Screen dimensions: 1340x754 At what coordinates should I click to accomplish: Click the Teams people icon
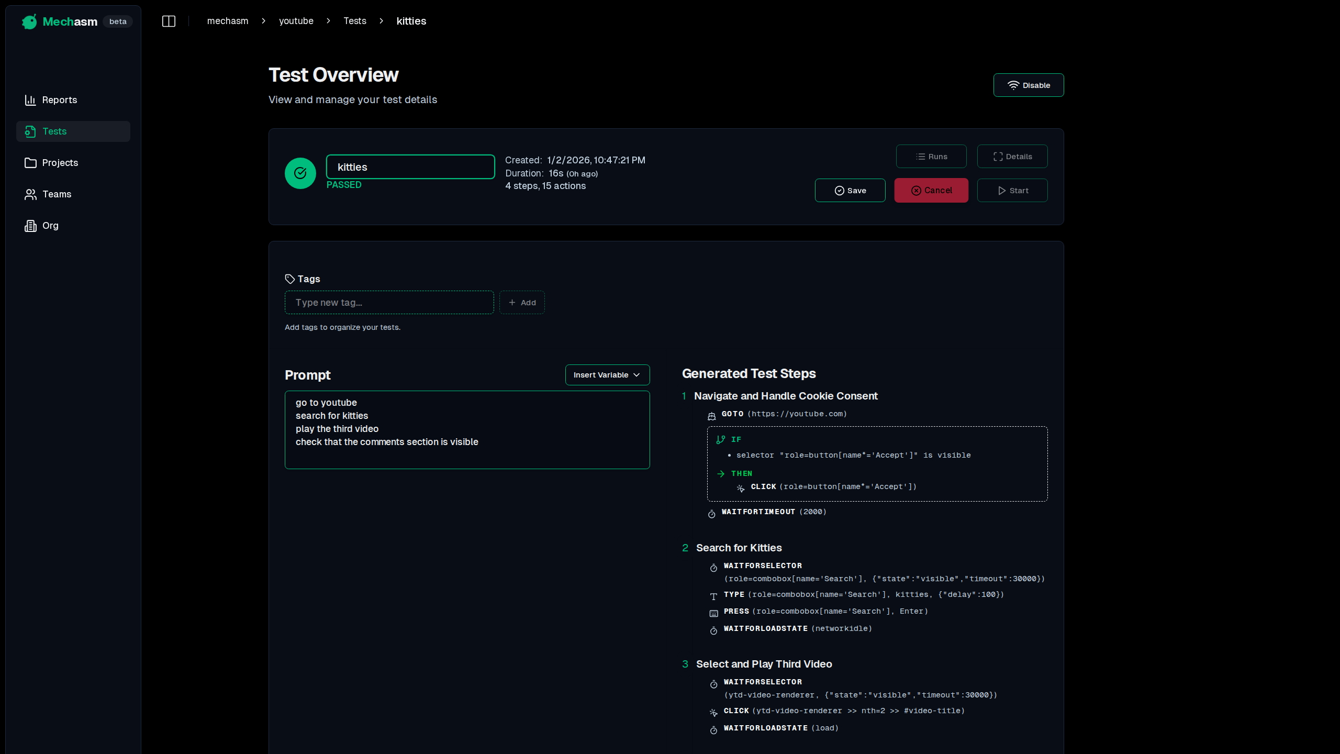pyautogui.click(x=30, y=194)
